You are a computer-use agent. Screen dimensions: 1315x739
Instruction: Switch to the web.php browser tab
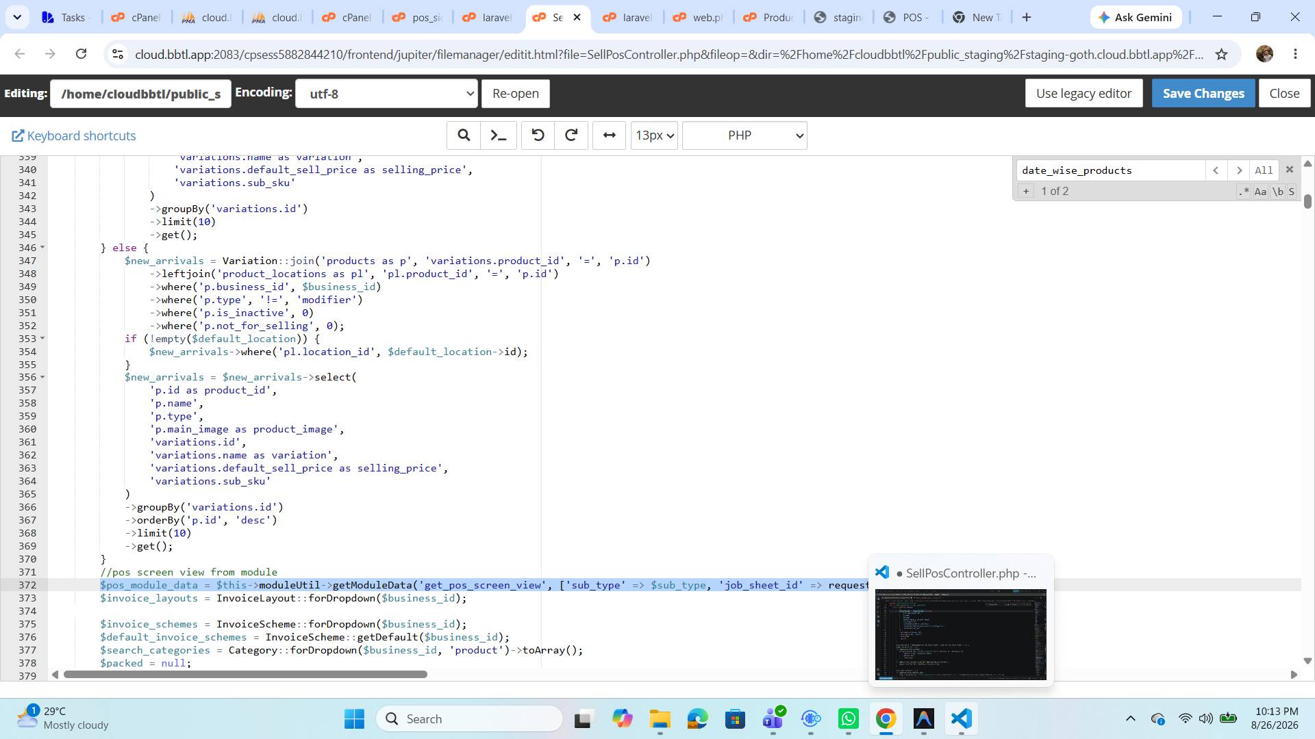coord(699,18)
